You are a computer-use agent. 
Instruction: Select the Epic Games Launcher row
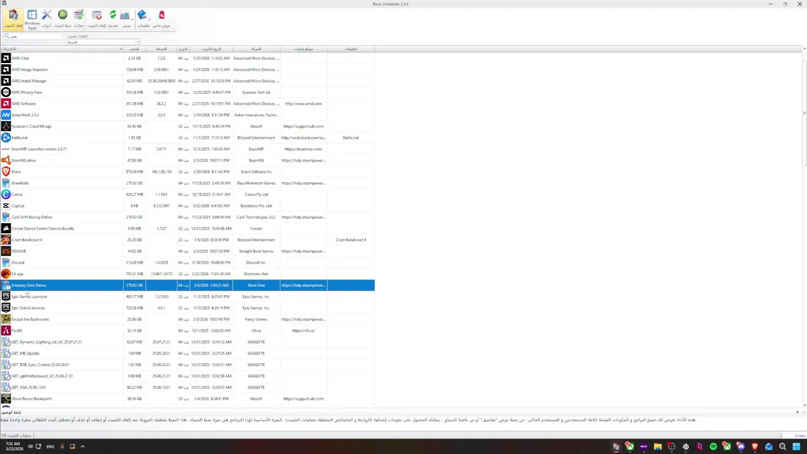click(187, 296)
